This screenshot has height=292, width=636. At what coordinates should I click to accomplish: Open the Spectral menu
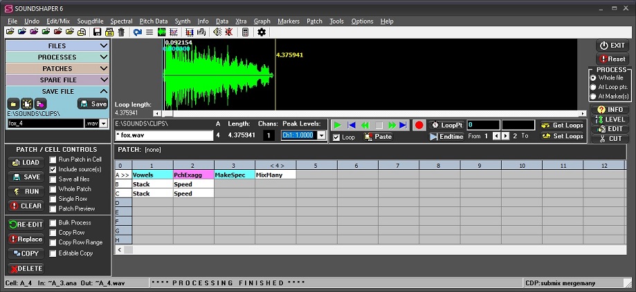(x=121, y=21)
